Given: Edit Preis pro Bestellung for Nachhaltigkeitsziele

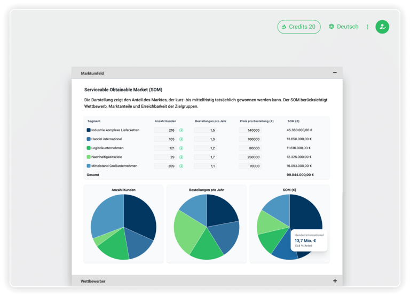Looking at the screenshot, I should pos(250,157).
